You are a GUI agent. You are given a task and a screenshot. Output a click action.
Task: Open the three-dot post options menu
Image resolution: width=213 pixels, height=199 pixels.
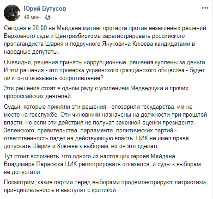click(205, 8)
